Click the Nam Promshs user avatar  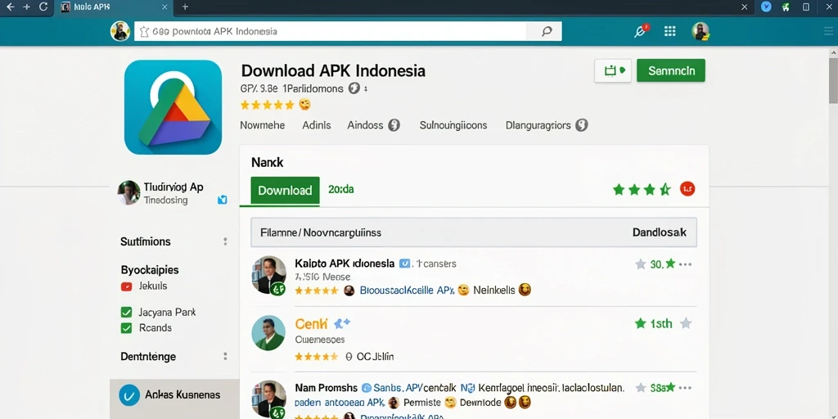pos(268,399)
